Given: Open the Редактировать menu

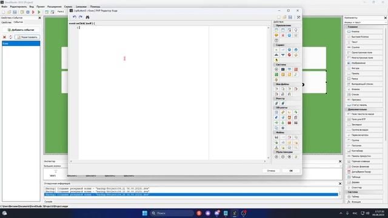Looking at the screenshot, I should tap(18, 7).
